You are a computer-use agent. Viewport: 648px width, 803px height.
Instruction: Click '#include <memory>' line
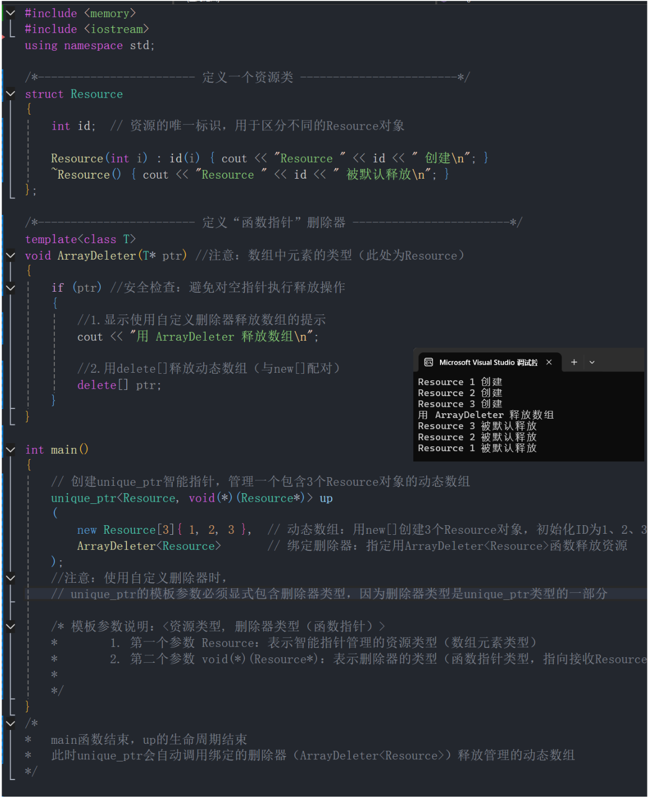(x=80, y=13)
